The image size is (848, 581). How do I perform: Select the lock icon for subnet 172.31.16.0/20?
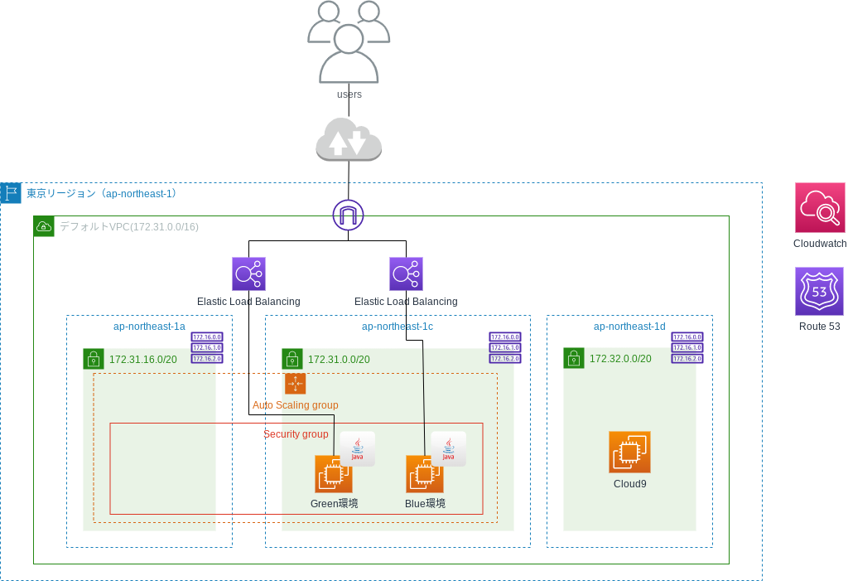click(94, 359)
